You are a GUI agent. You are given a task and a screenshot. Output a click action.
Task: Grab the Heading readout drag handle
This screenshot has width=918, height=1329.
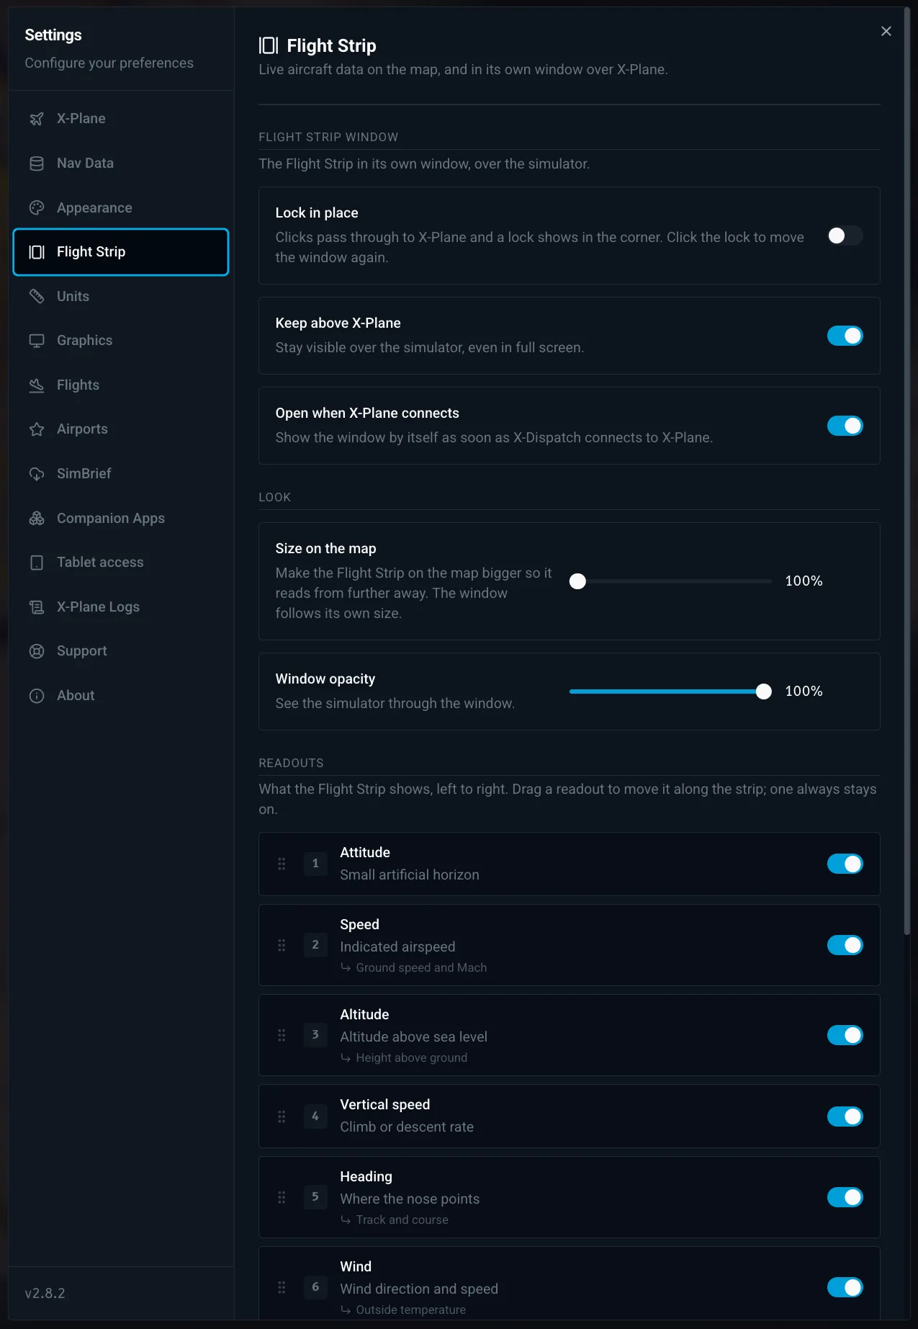282,1197
